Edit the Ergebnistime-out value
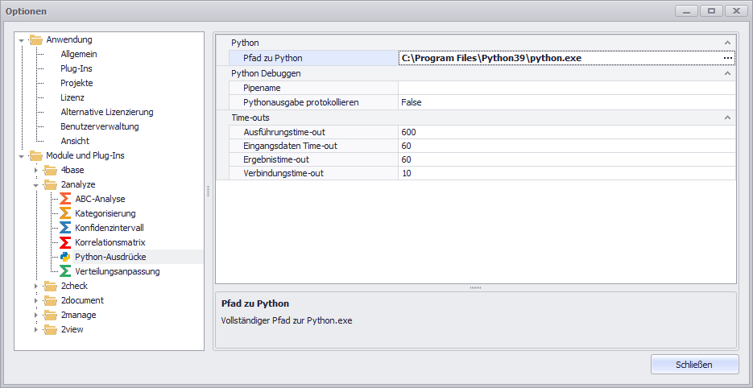 [567, 159]
